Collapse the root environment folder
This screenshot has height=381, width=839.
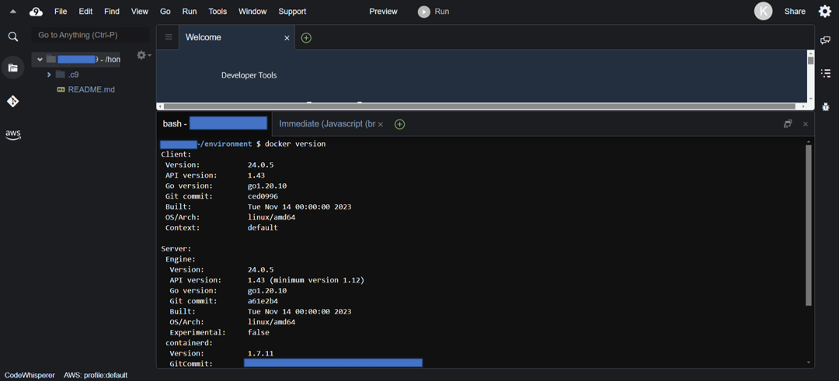(40, 59)
